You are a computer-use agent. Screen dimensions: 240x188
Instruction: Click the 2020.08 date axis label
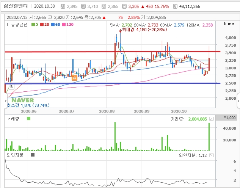click(107, 111)
